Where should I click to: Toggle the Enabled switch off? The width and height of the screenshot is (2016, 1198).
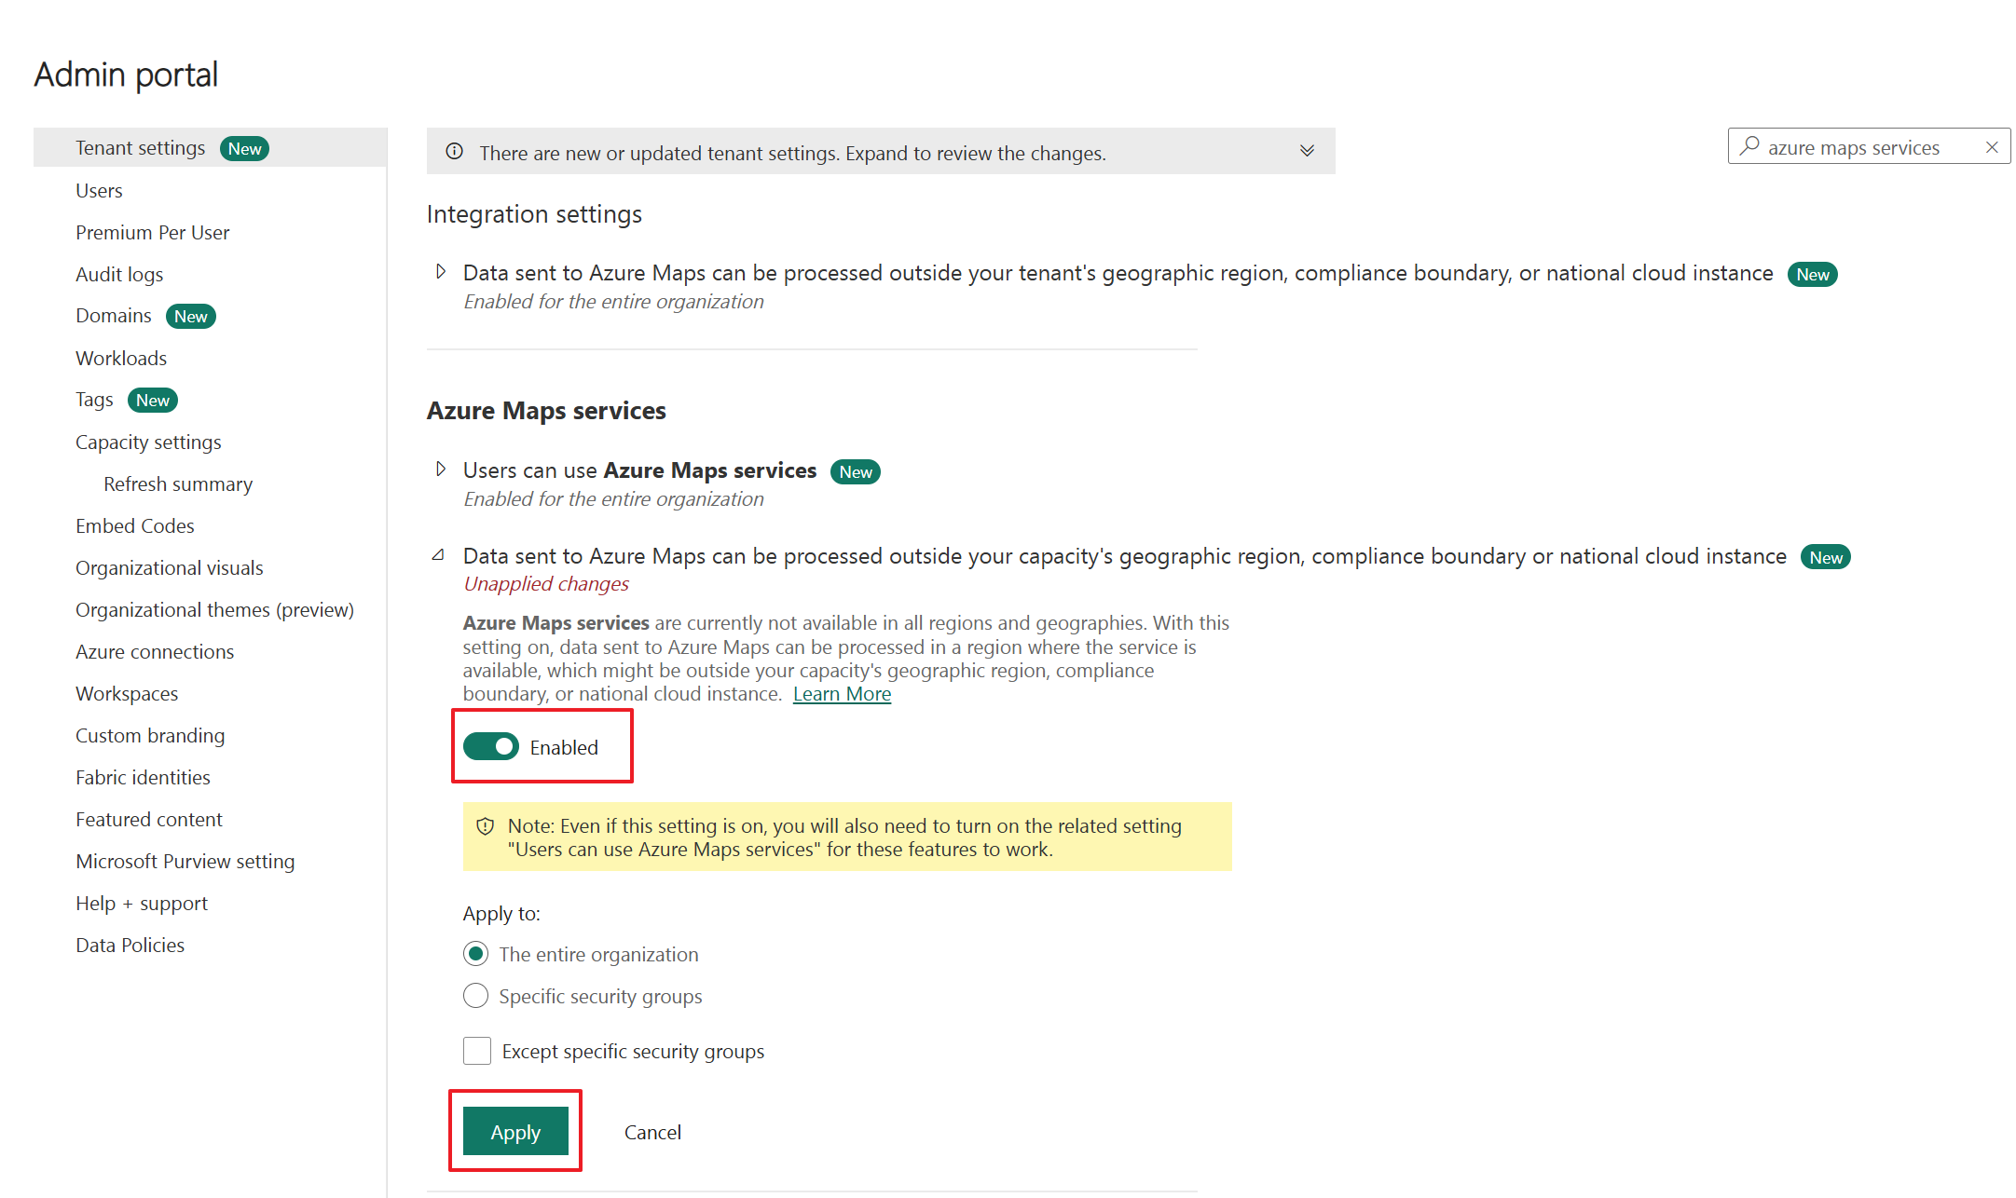[x=491, y=747]
